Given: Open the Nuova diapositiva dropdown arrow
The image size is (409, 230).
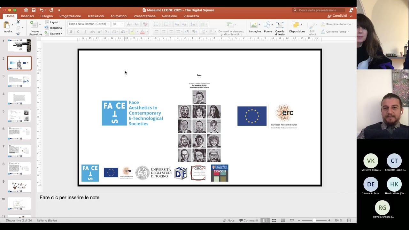Looking at the screenshot, I should point(40,24).
